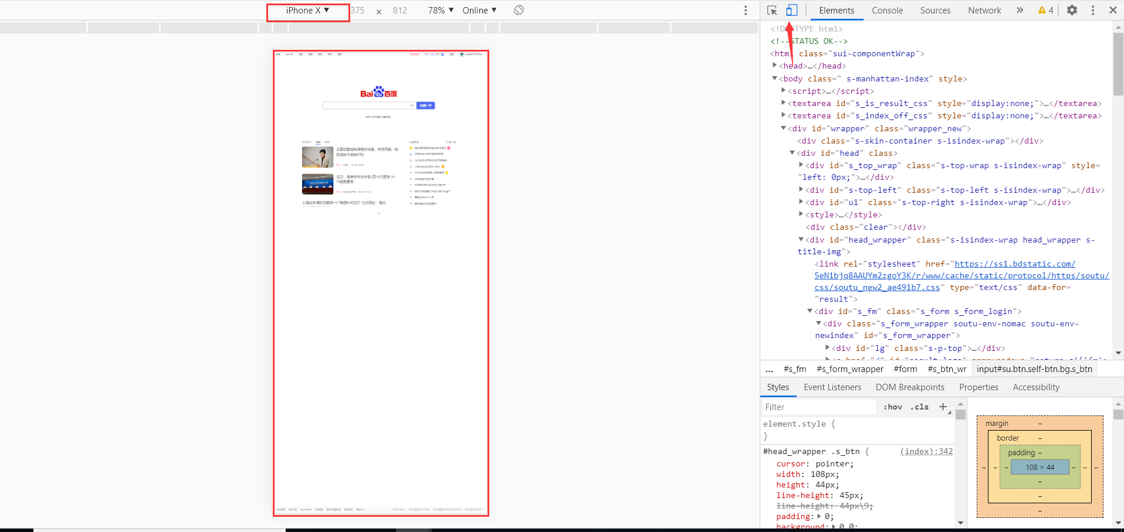The height and width of the screenshot is (532, 1124).
Task: Add new style rule with plus icon
Action: coord(943,407)
